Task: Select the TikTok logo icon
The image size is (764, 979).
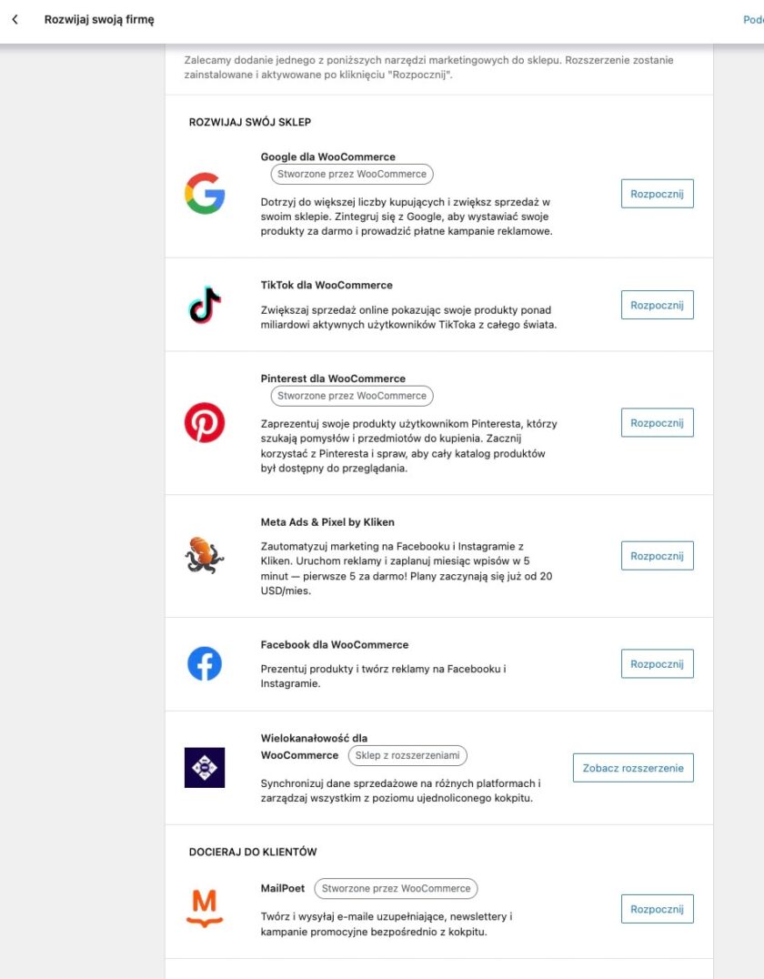Action: pos(204,305)
